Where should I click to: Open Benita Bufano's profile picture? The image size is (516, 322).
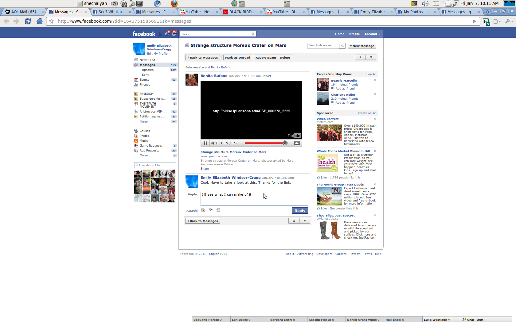[x=192, y=80]
